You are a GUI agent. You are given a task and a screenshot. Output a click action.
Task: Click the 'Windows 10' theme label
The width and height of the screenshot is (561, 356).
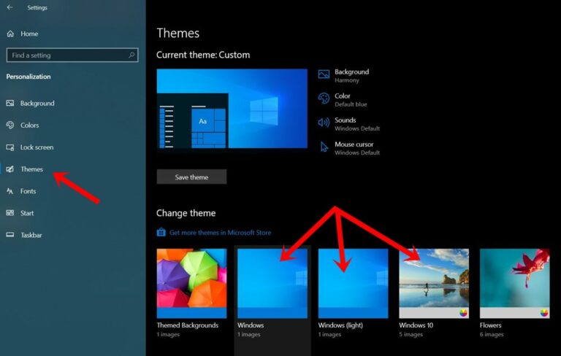[x=416, y=325]
